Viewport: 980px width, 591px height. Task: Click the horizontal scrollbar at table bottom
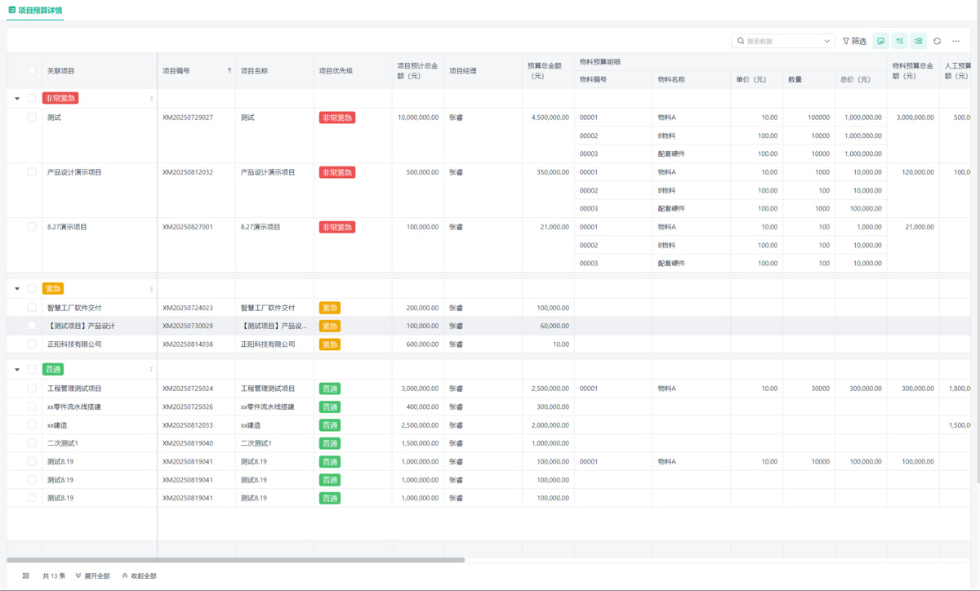(235, 560)
